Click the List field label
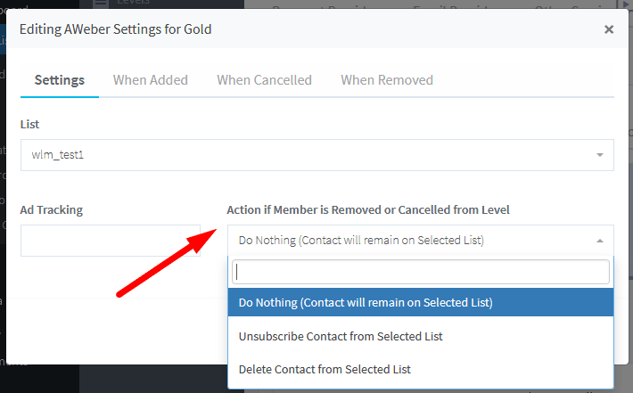This screenshot has height=393, width=633. tap(30, 124)
